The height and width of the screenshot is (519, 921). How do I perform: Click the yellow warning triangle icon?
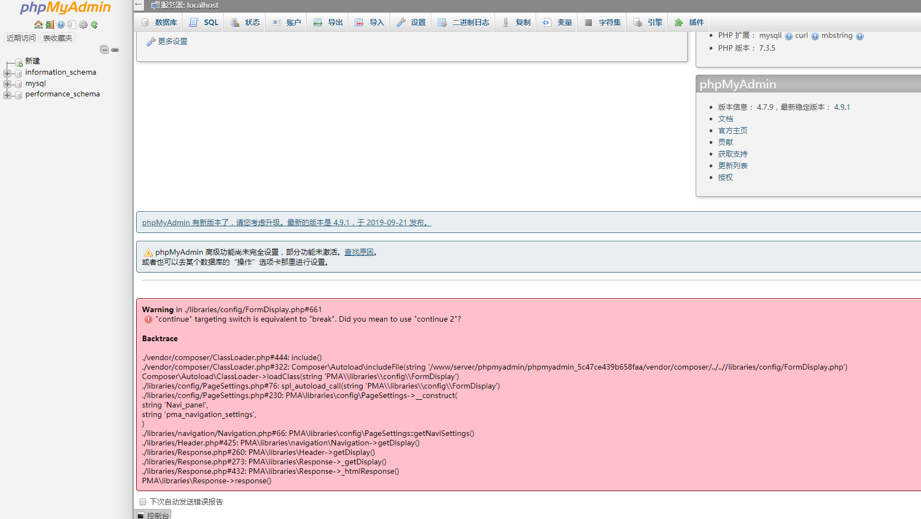tap(148, 253)
